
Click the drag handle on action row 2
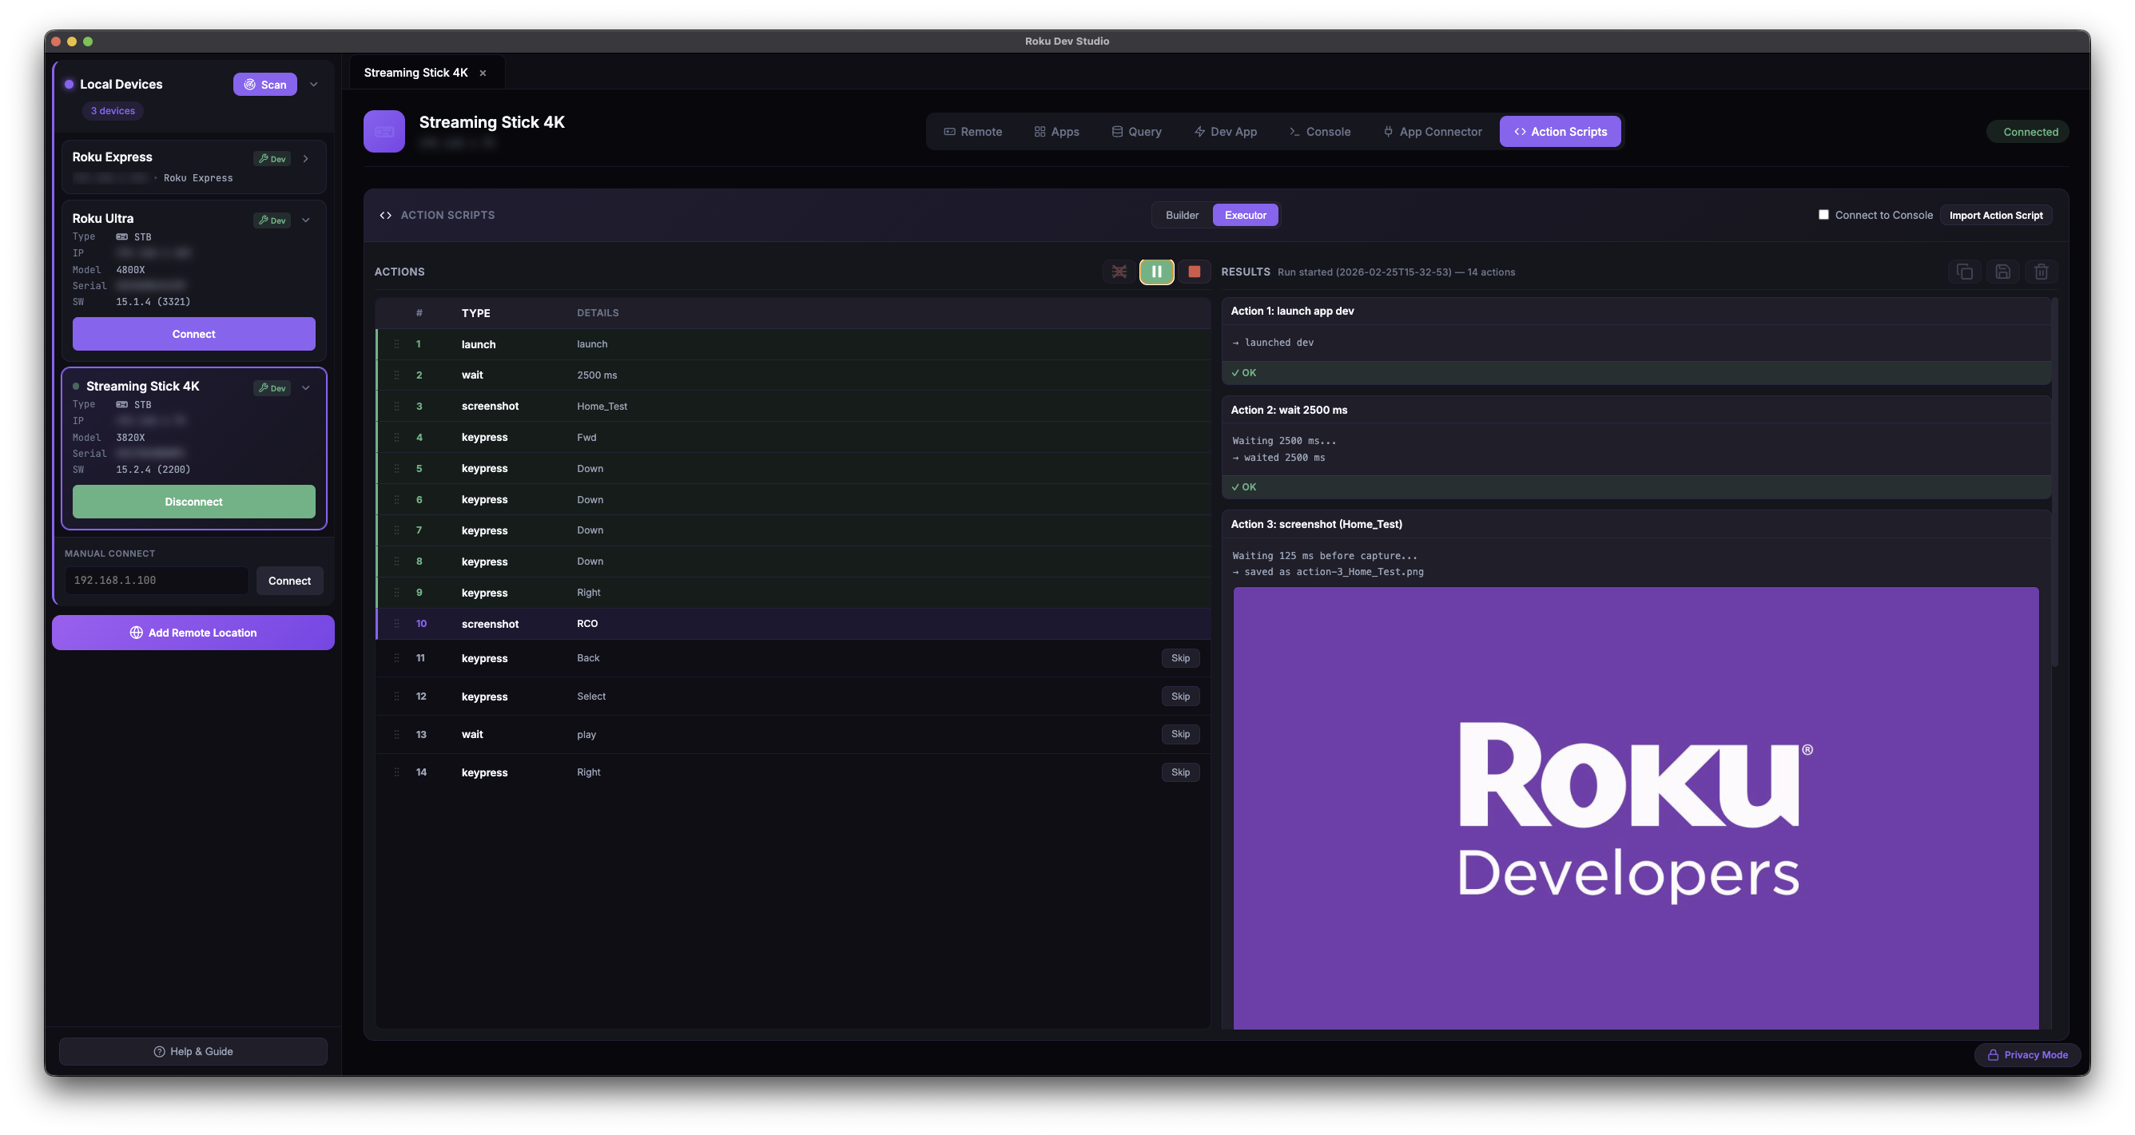tap(397, 375)
